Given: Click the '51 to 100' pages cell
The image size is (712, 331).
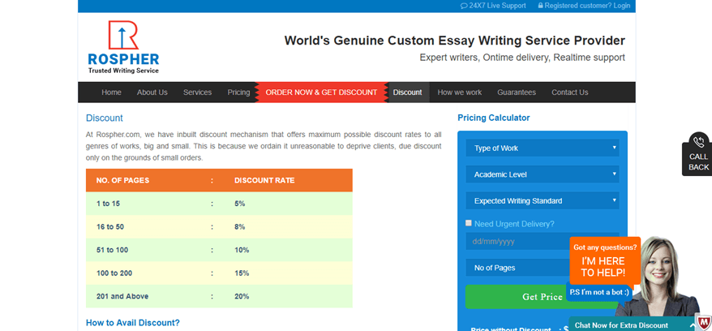Looking at the screenshot, I should (112, 250).
